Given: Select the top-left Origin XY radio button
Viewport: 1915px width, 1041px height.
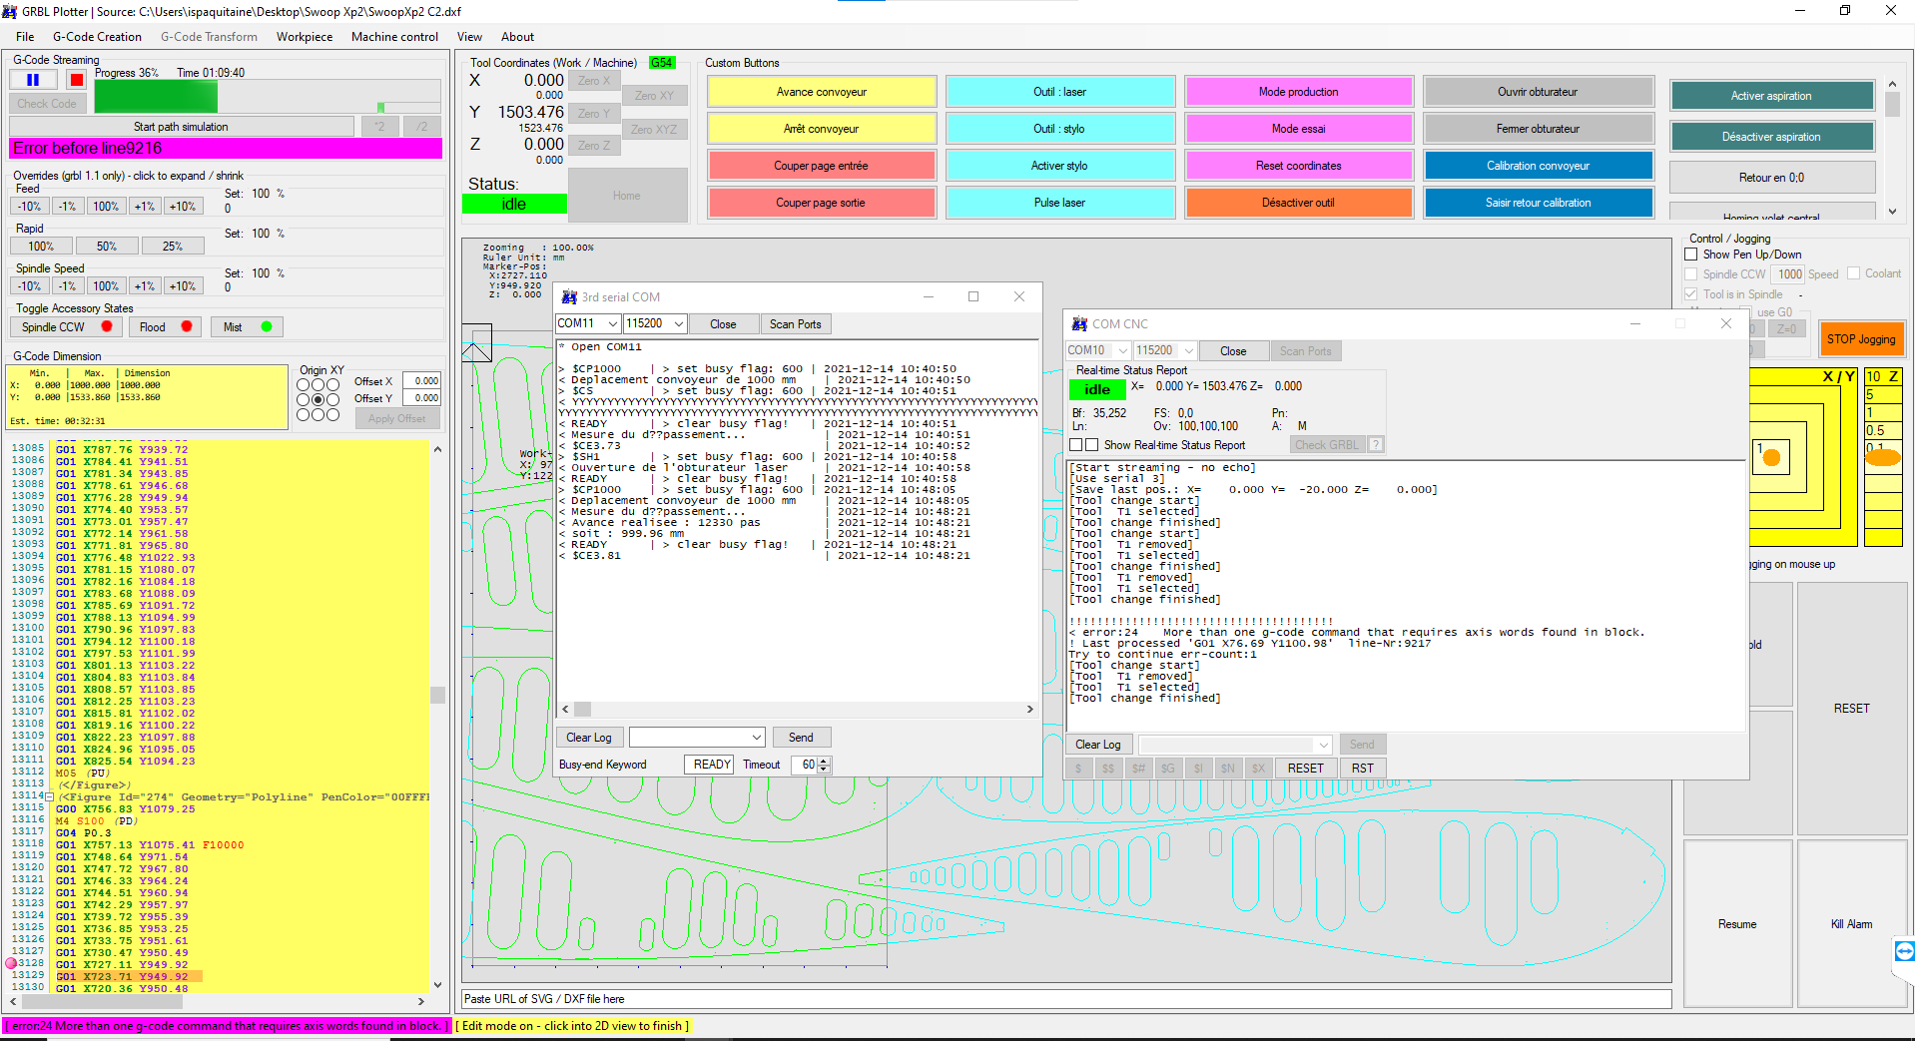Looking at the screenshot, I should (x=303, y=385).
